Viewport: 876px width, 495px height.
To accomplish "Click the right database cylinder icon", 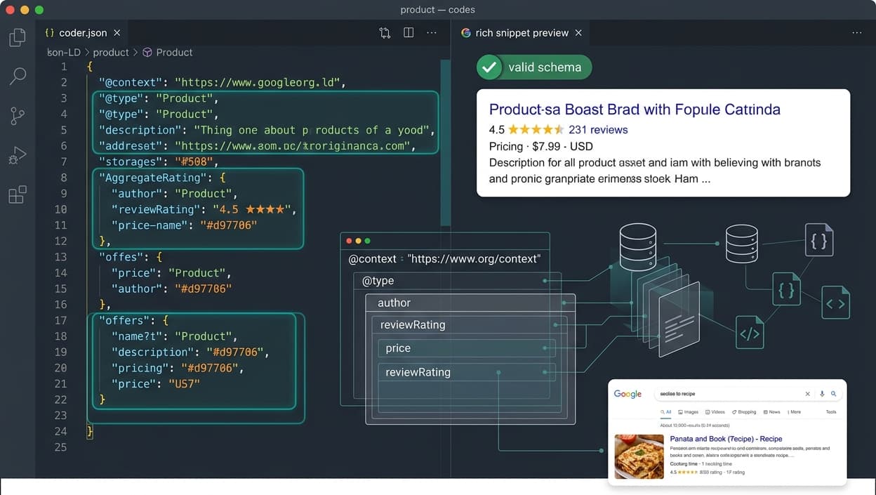I will pos(742,243).
